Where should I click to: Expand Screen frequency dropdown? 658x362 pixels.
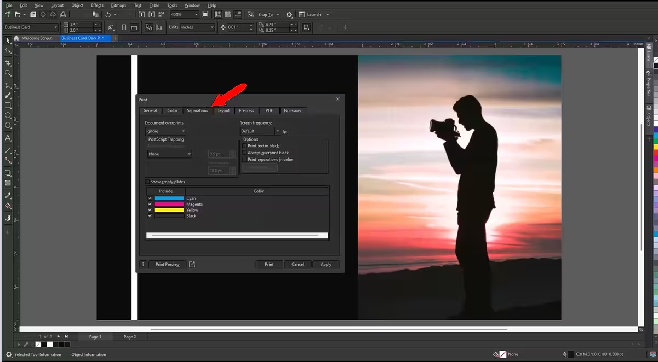click(260, 131)
